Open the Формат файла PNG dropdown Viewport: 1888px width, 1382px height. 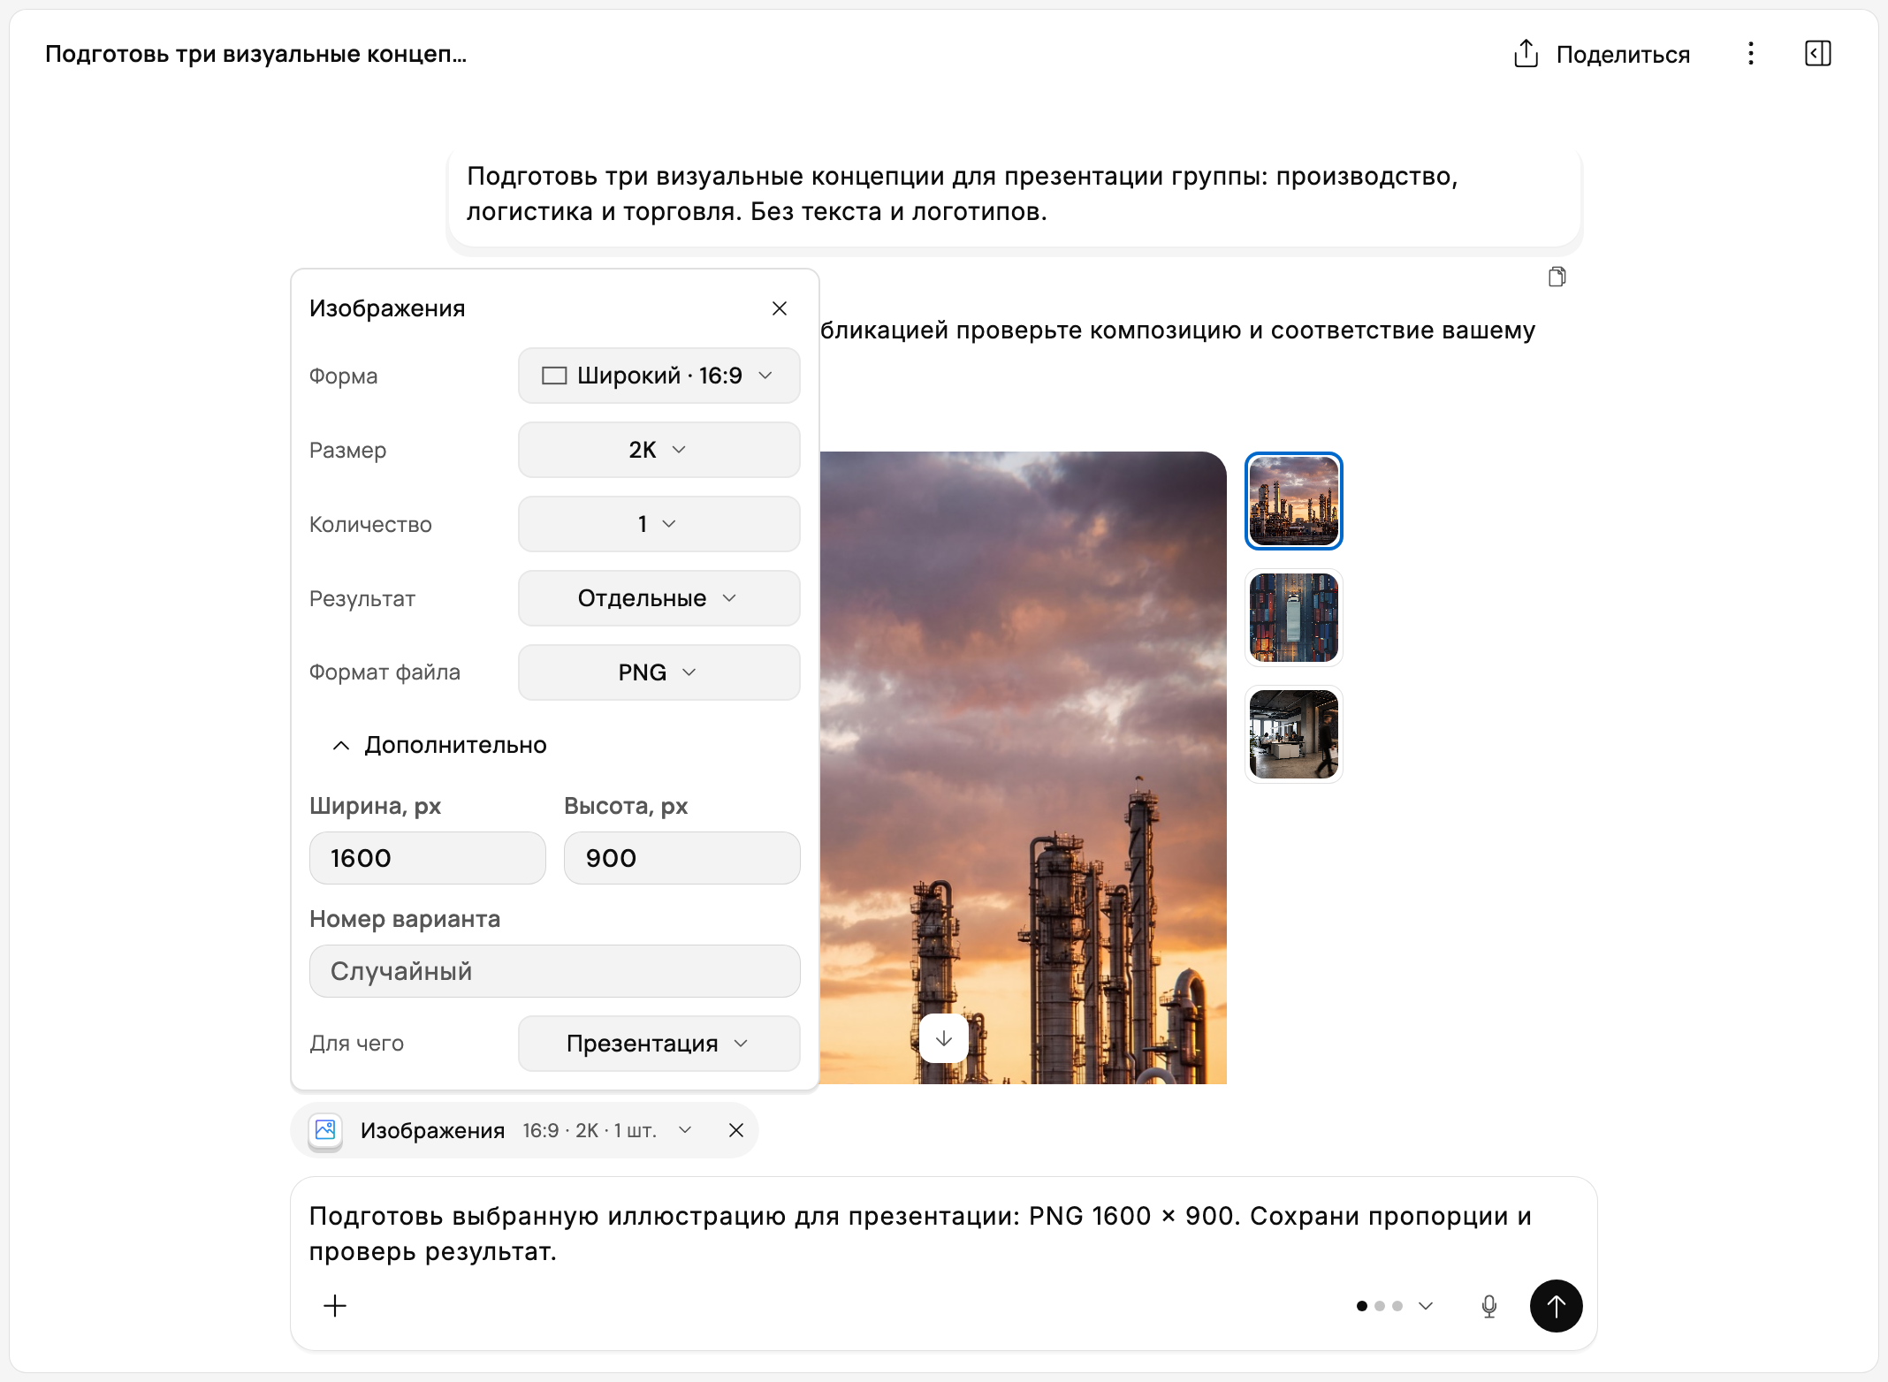[x=659, y=672]
